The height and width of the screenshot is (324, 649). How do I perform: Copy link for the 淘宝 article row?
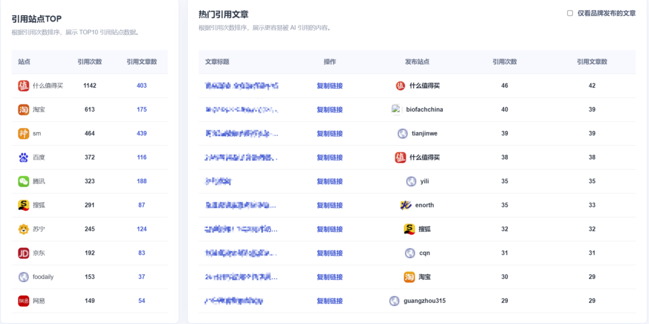329,277
